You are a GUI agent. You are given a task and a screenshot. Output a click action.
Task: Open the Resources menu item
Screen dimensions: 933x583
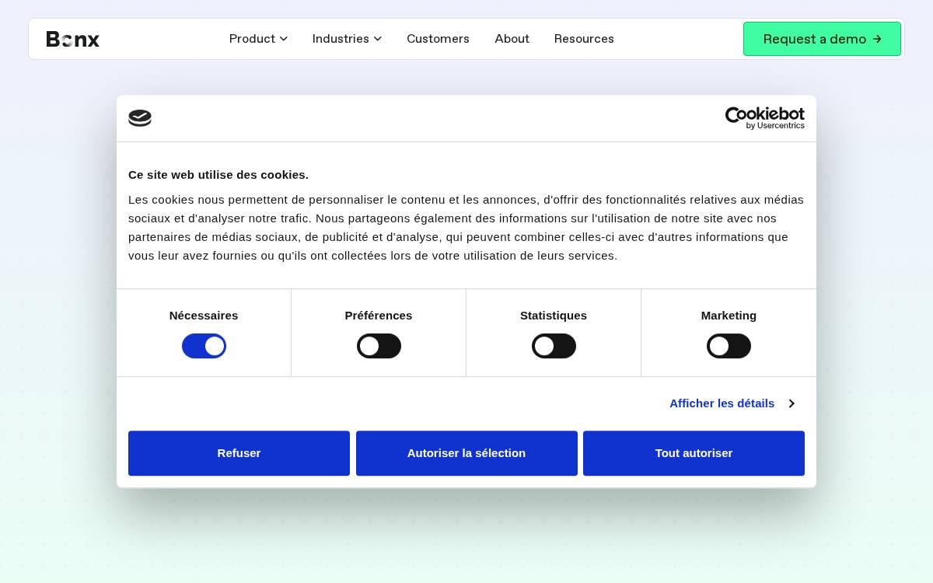point(584,39)
